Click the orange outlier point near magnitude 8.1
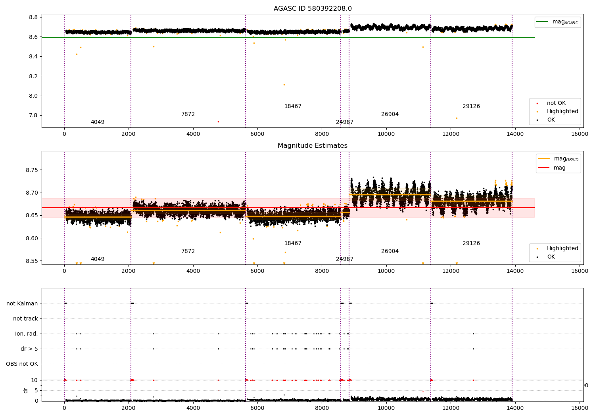The image size is (595, 417). 284,85
